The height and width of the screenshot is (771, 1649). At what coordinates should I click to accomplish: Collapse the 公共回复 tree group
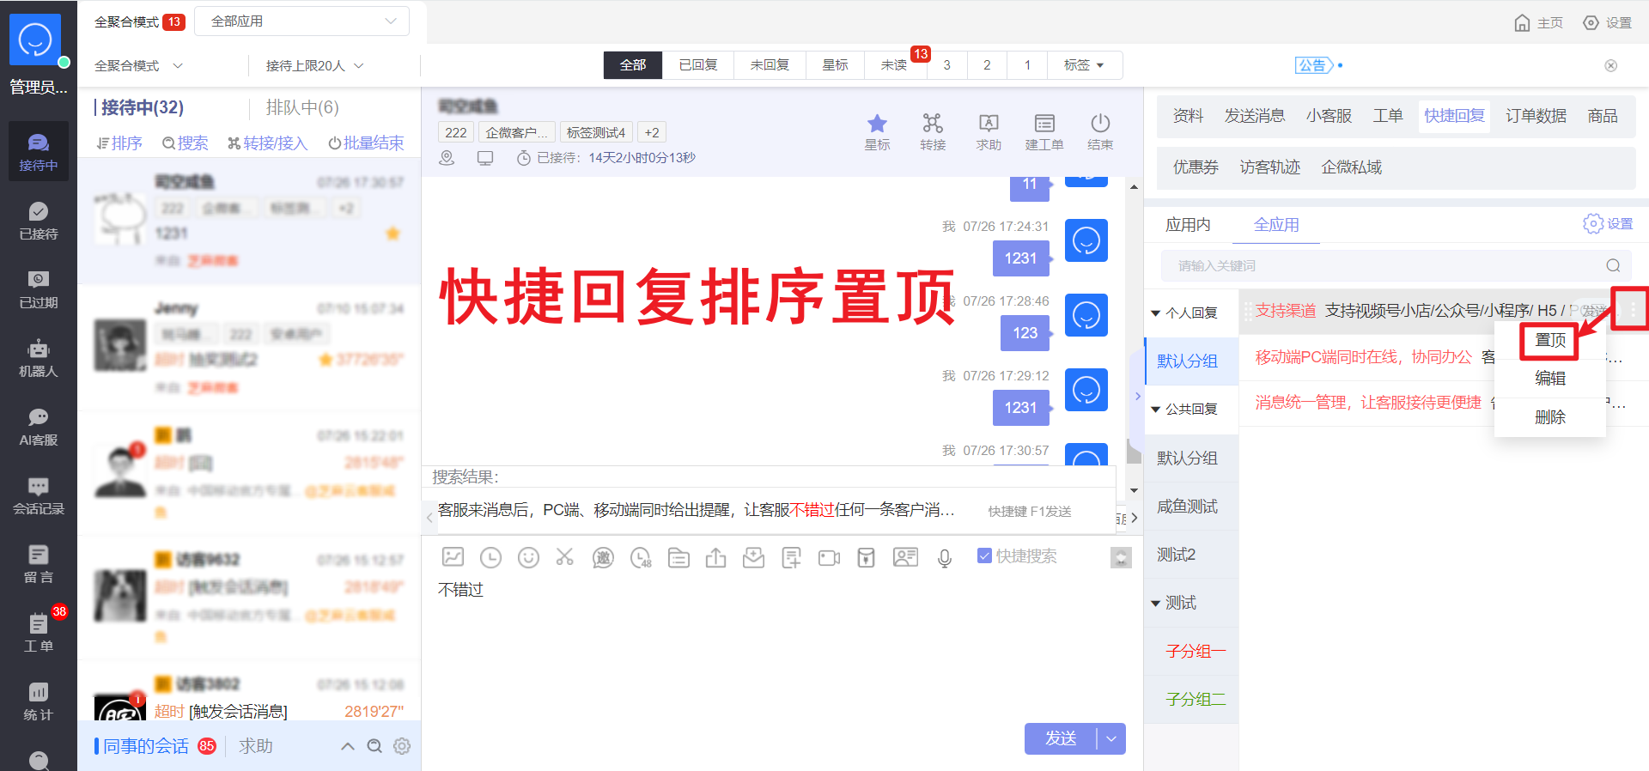(x=1155, y=410)
